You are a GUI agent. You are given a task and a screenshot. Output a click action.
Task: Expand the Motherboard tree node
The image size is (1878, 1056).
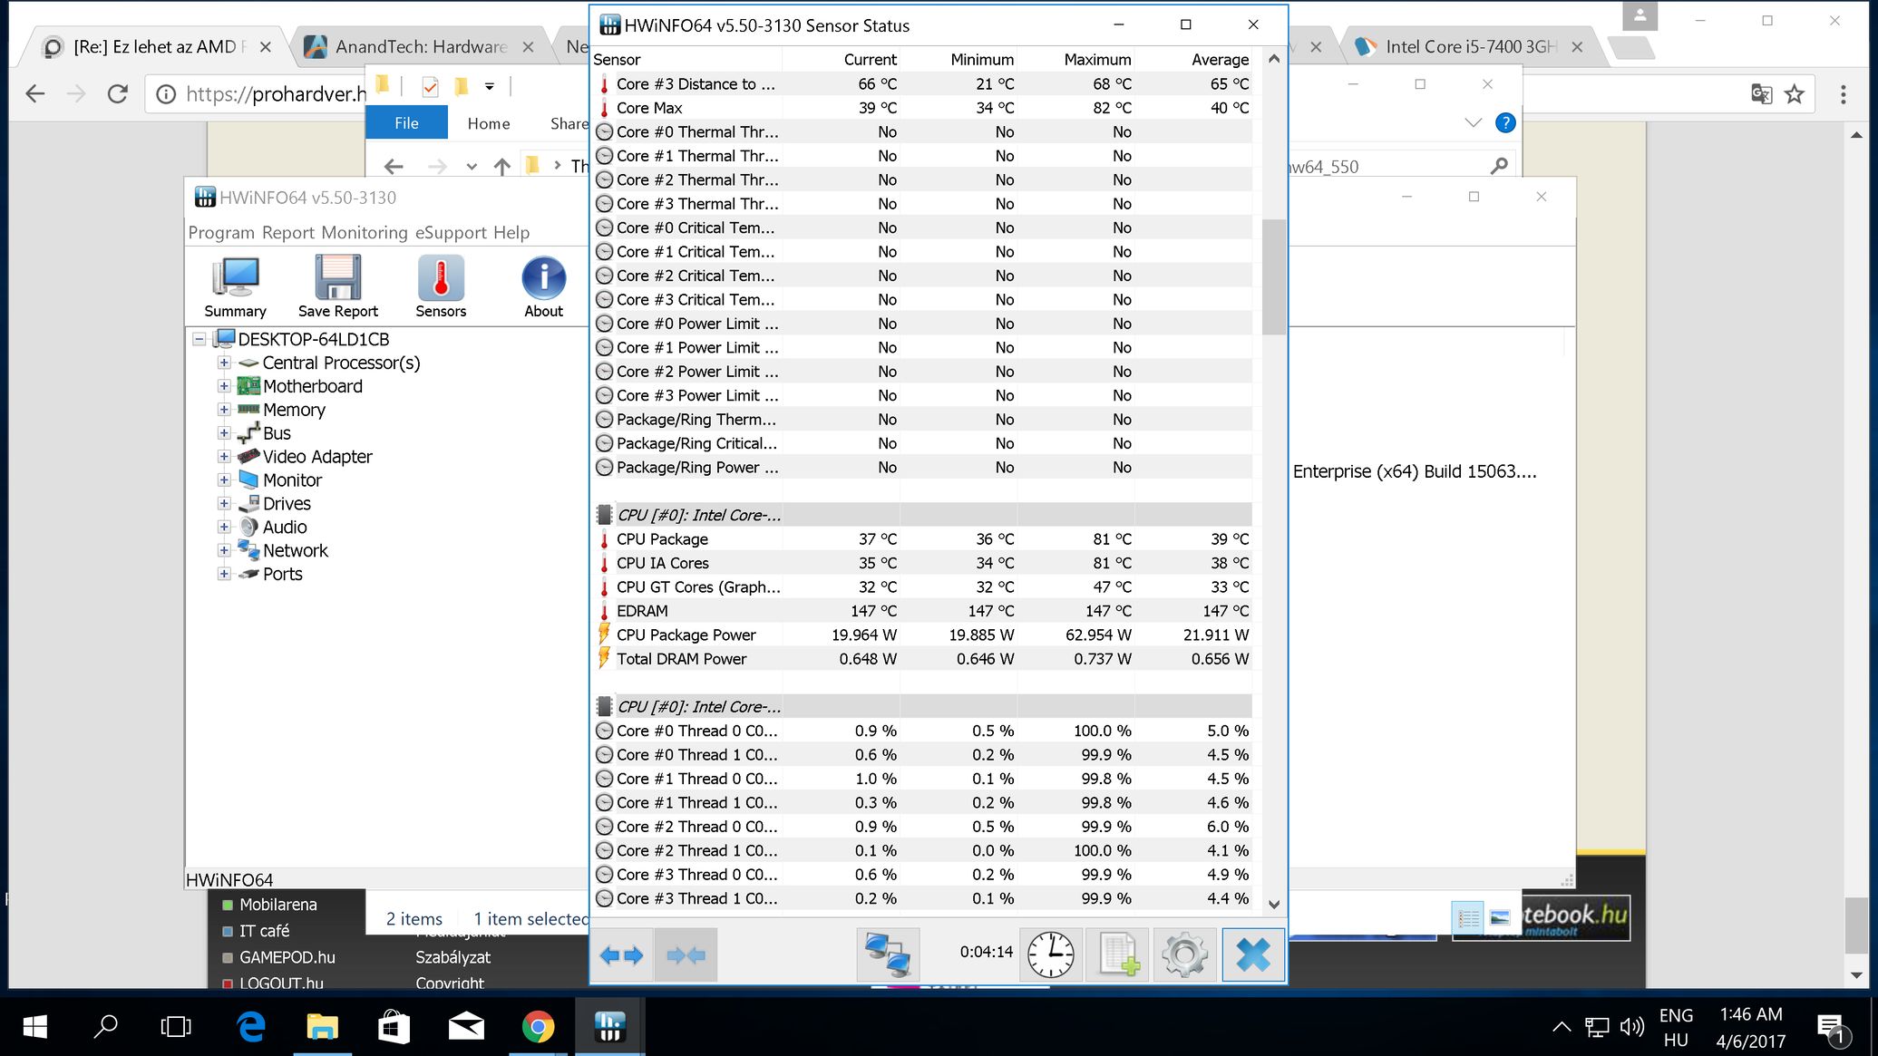tap(224, 386)
